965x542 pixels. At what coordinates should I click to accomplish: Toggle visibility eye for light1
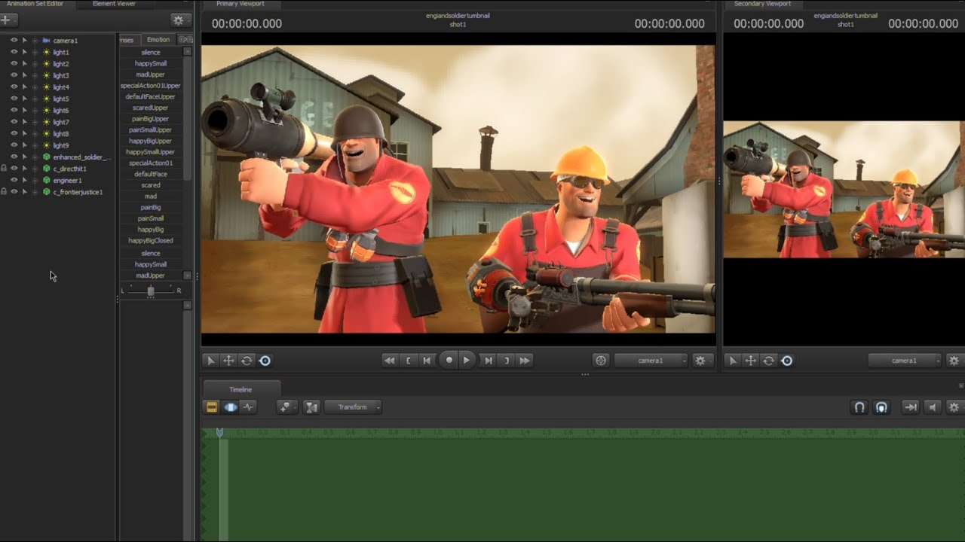pos(14,52)
